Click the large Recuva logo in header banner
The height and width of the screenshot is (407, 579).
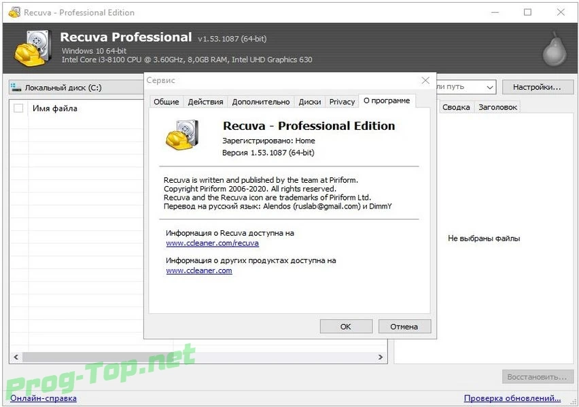33,48
